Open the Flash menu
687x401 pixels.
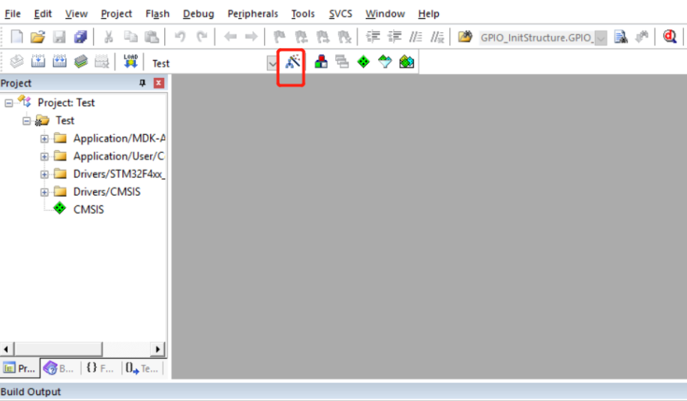pos(157,14)
